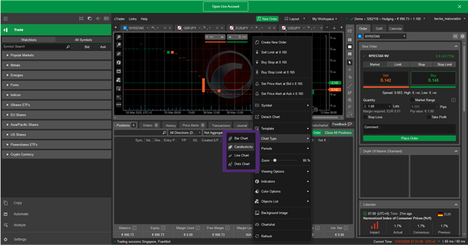The width and height of the screenshot is (468, 245).
Task: Open My Workspace dropdown
Action: 324,19
